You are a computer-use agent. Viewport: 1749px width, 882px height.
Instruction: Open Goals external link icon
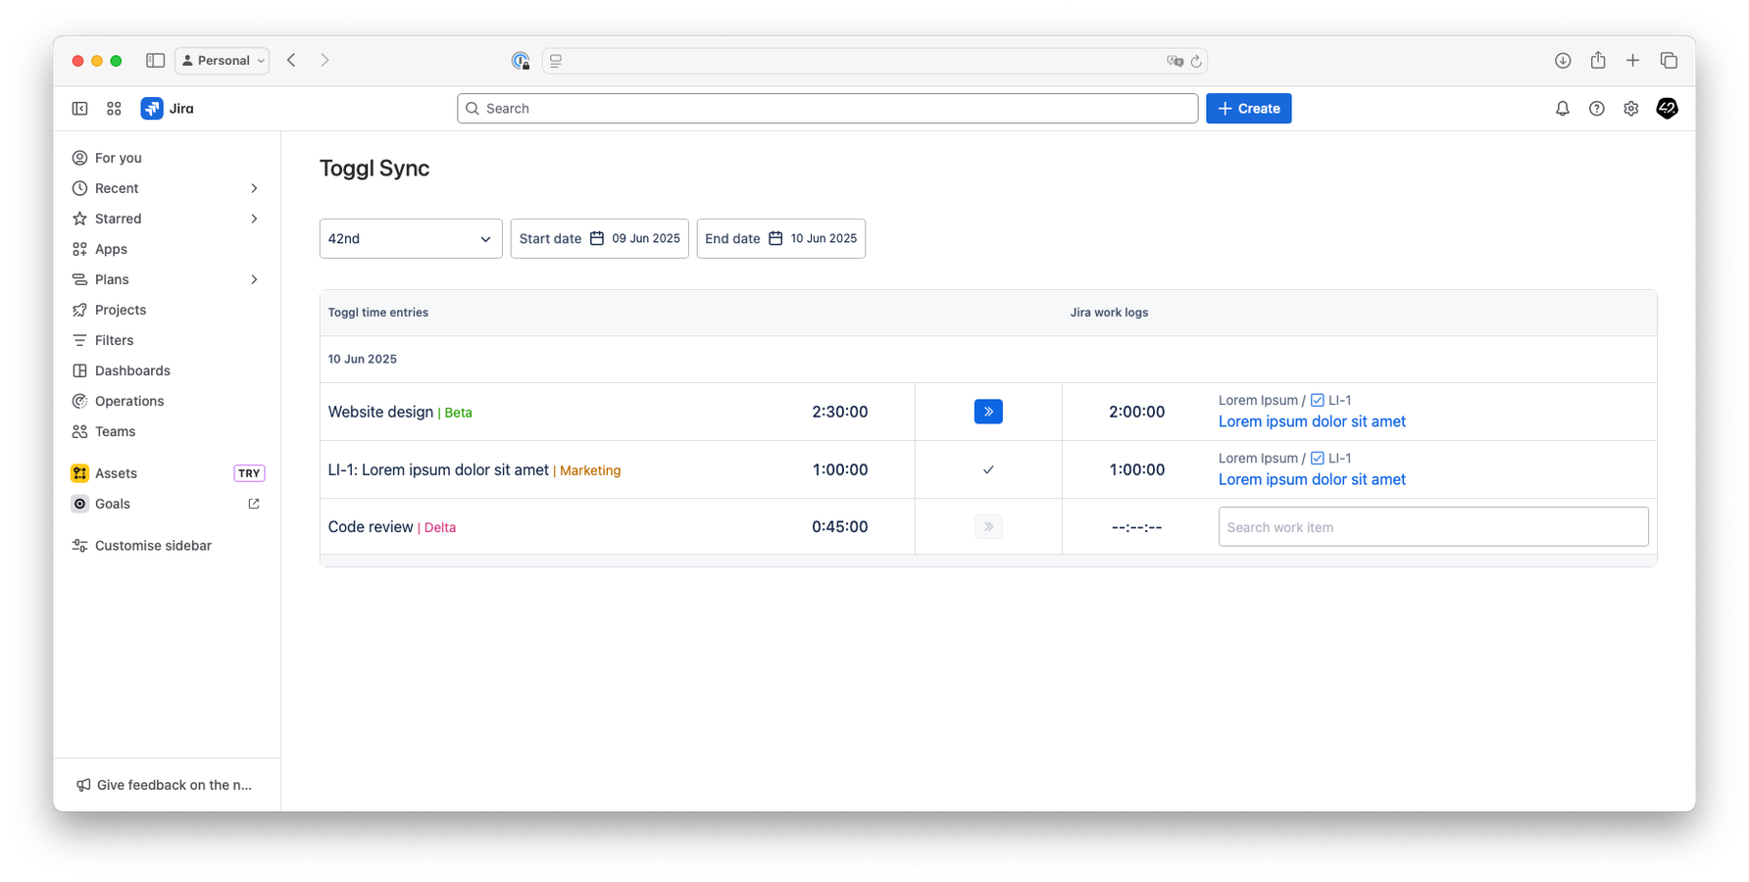click(x=254, y=504)
